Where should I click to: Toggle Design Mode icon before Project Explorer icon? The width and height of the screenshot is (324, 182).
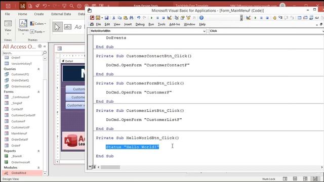pos(169,18)
